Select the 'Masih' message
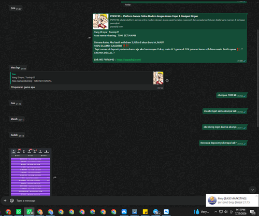The image size is (259, 216). 17,119
